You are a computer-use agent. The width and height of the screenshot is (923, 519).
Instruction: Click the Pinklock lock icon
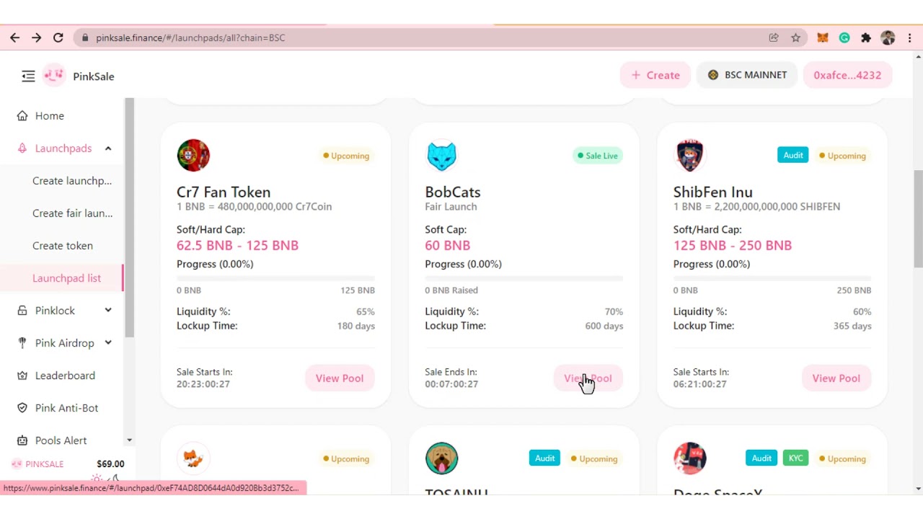pos(22,310)
